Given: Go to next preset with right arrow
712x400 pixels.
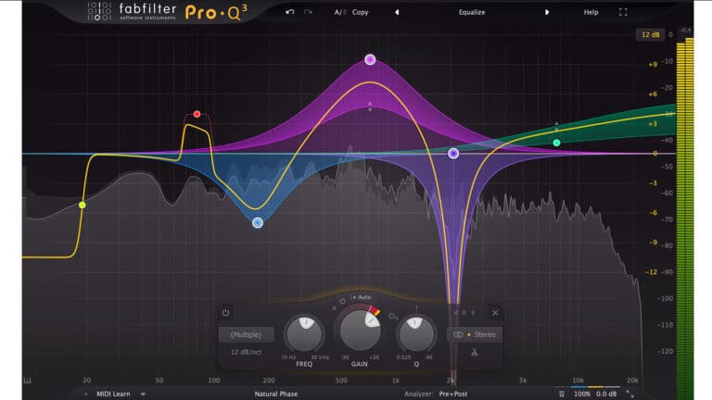Looking at the screenshot, I should [547, 12].
